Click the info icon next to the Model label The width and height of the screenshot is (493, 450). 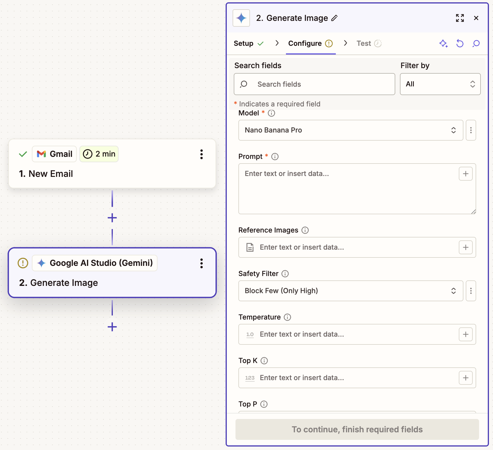pos(271,113)
